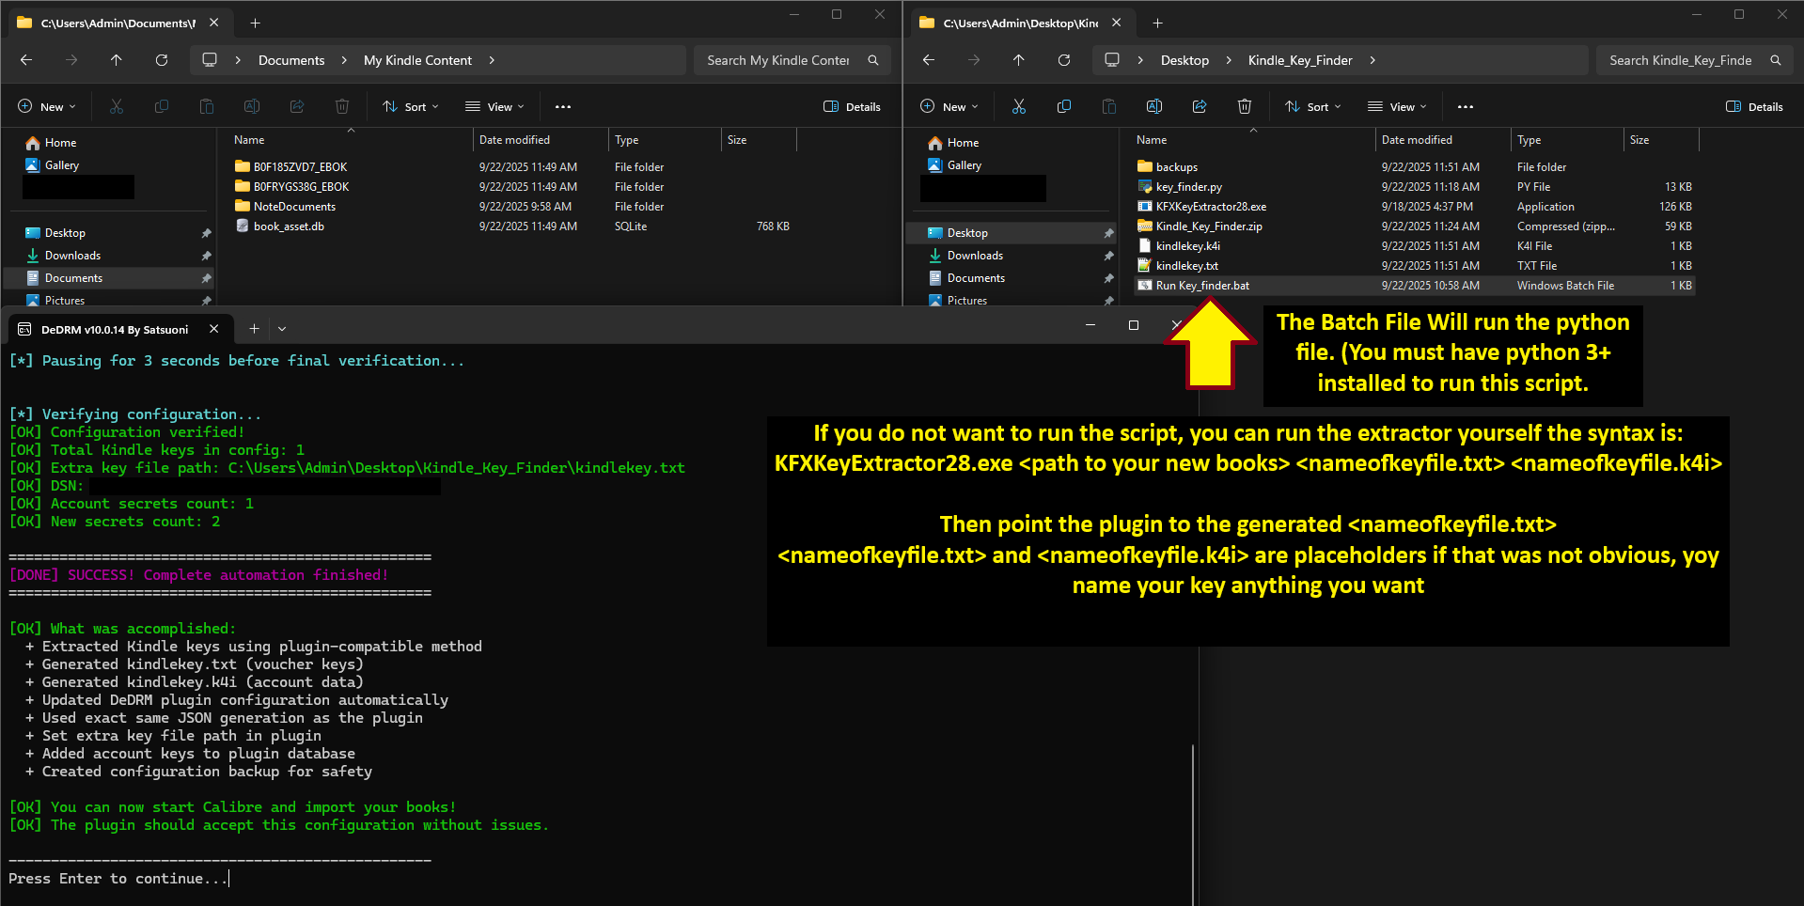This screenshot has height=906, width=1804.
Task: Navigate back in My Kindle Content window
Action: [x=26, y=60]
